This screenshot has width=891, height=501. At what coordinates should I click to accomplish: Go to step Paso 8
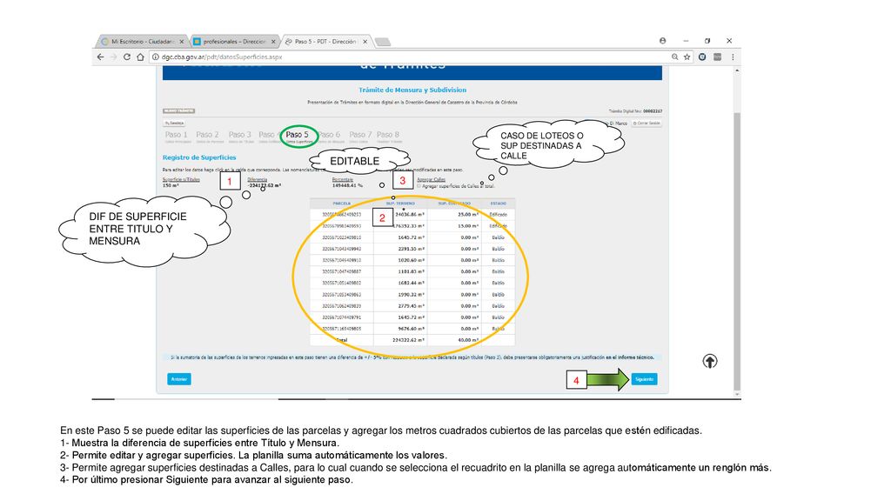pyautogui.click(x=388, y=136)
